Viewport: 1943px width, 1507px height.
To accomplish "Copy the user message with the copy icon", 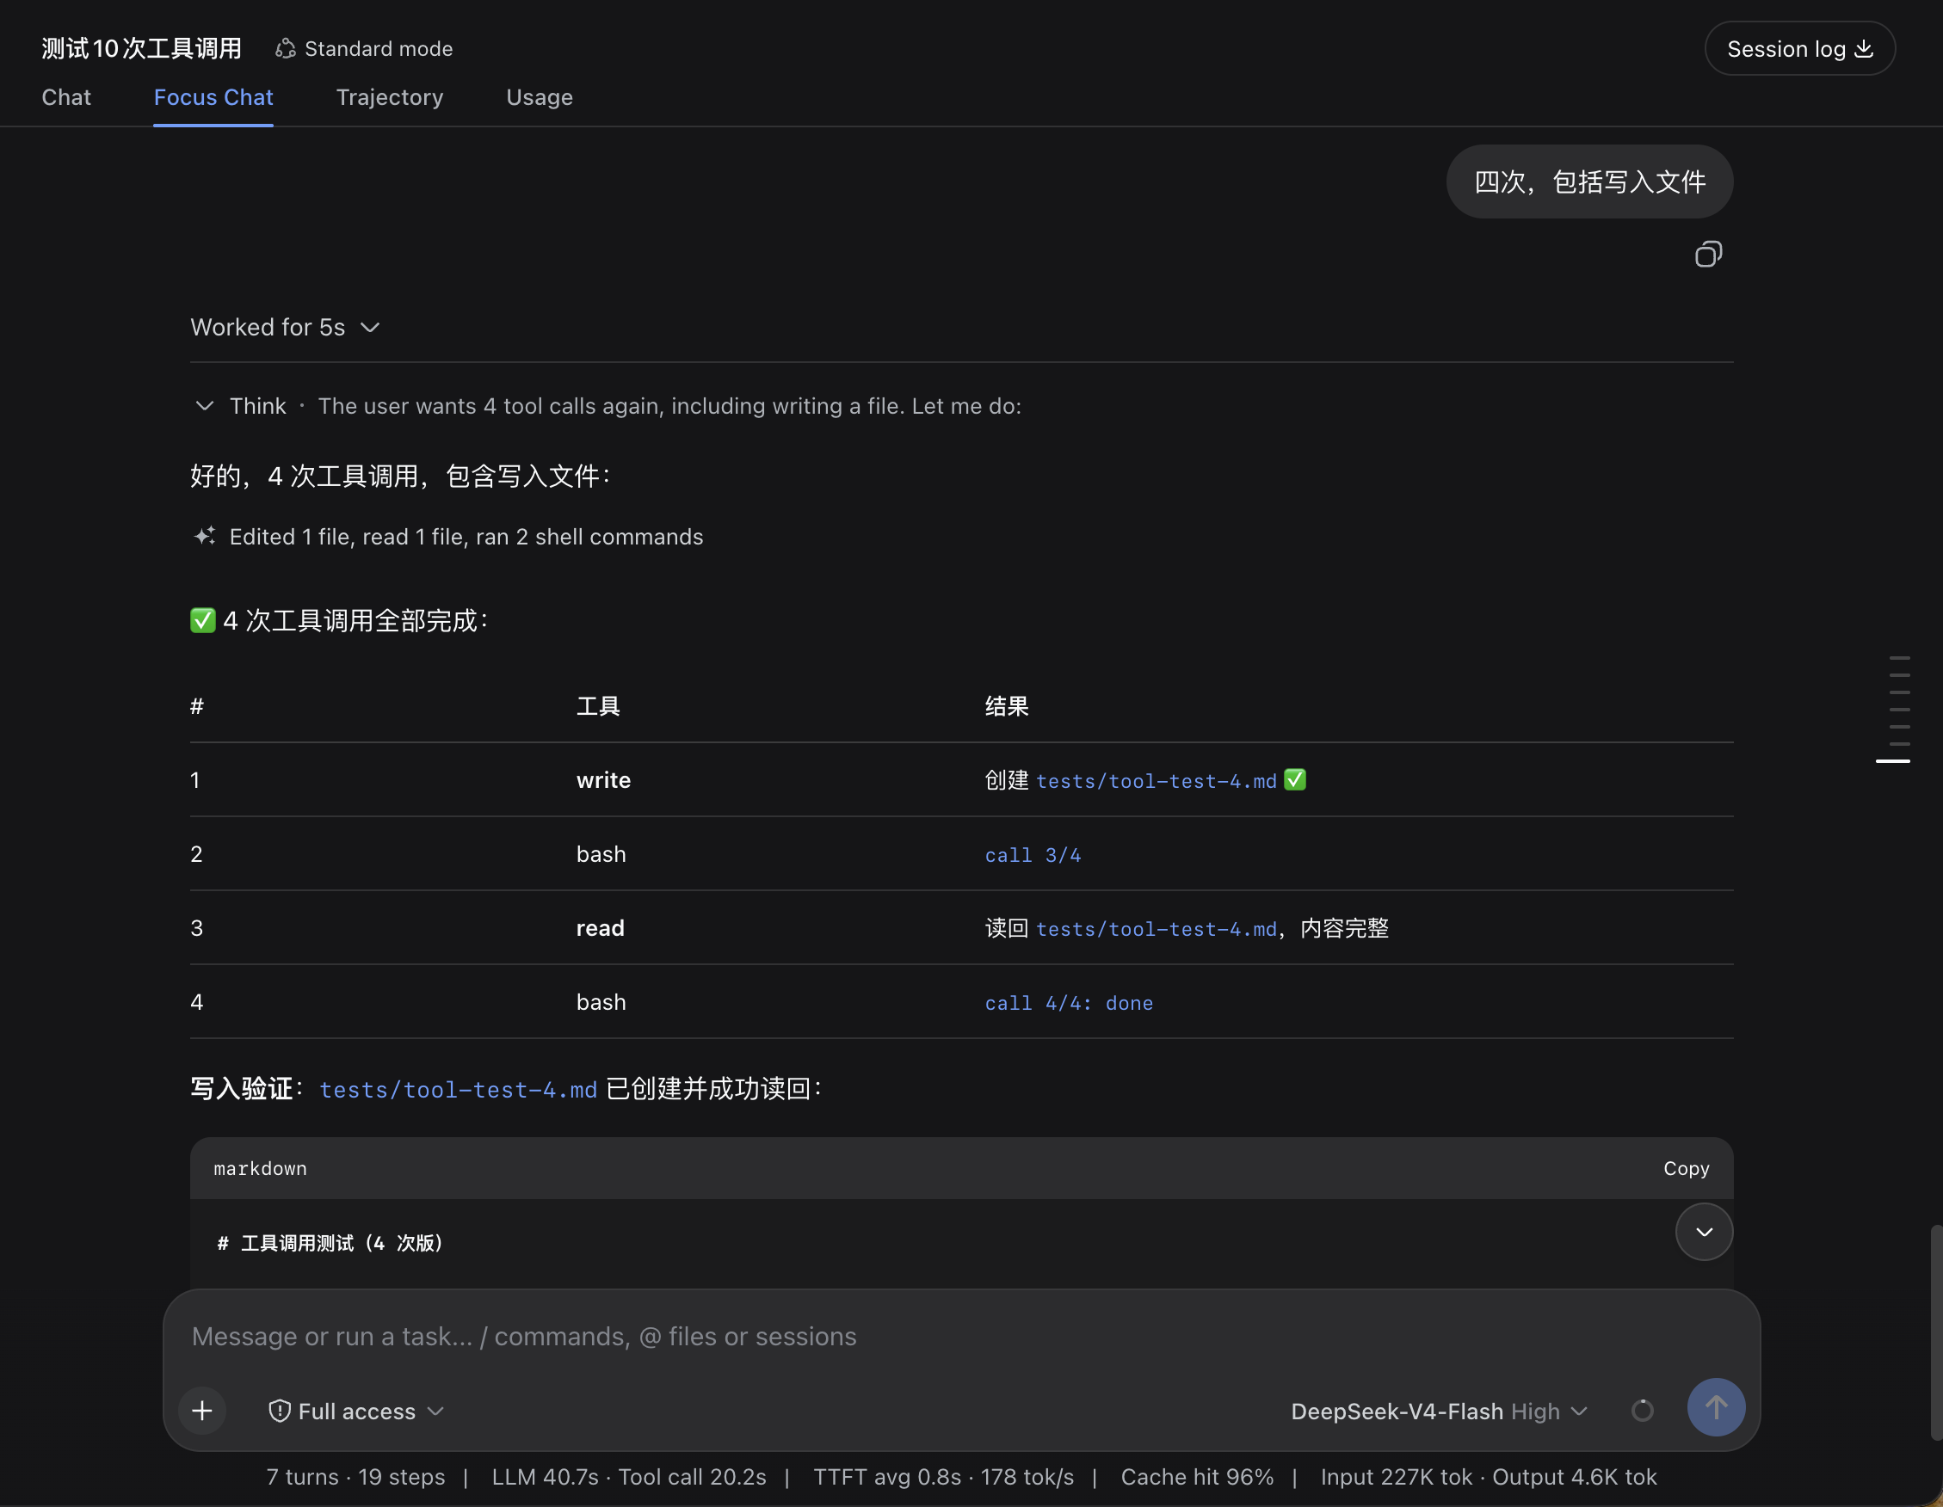I will 1708,255.
